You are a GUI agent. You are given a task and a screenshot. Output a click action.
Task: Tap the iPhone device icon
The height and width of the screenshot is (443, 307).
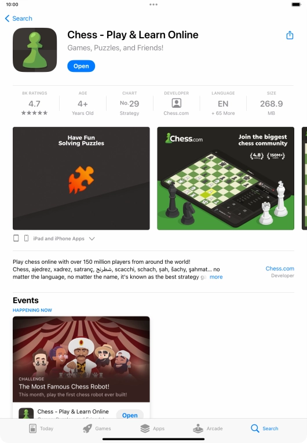coord(26,238)
